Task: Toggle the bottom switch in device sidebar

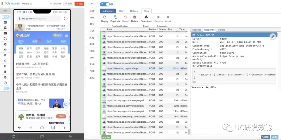Action: click(x=5, y=88)
